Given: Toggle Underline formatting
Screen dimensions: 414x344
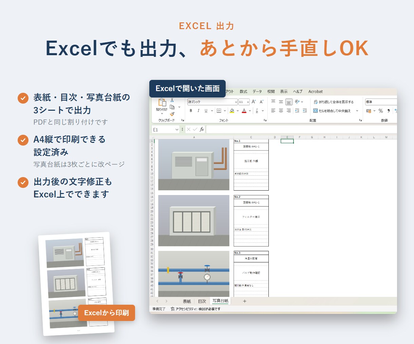Looking at the screenshot, I should pos(206,111).
